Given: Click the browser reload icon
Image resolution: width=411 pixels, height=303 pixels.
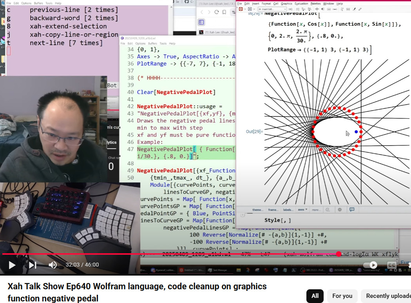Looking at the screenshot, I should (x=217, y=12).
